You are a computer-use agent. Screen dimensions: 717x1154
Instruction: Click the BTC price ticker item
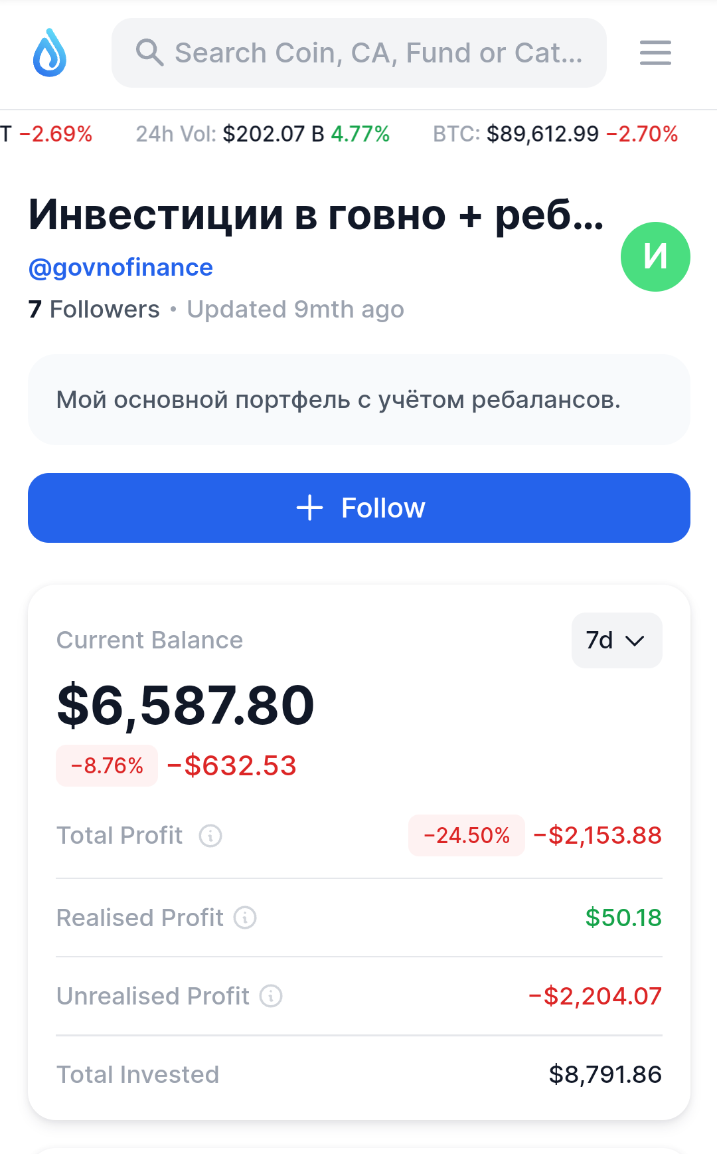(x=555, y=134)
